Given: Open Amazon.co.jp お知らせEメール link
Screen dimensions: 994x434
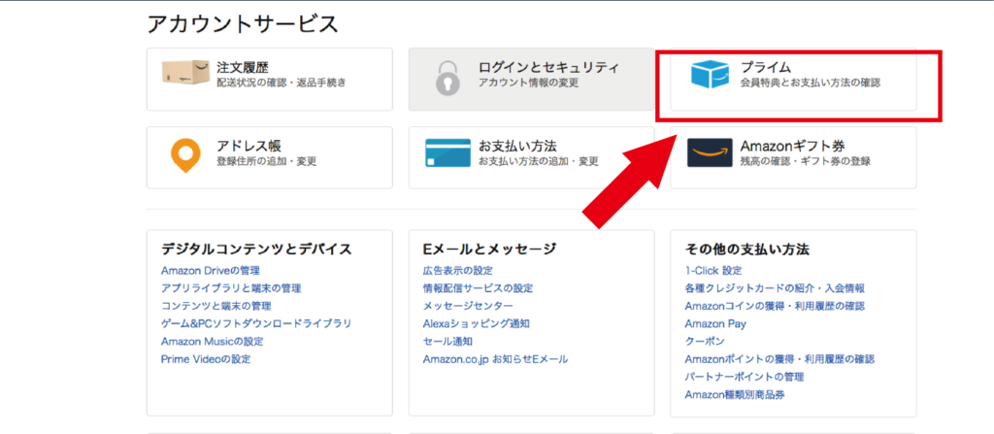Looking at the screenshot, I should click(496, 359).
